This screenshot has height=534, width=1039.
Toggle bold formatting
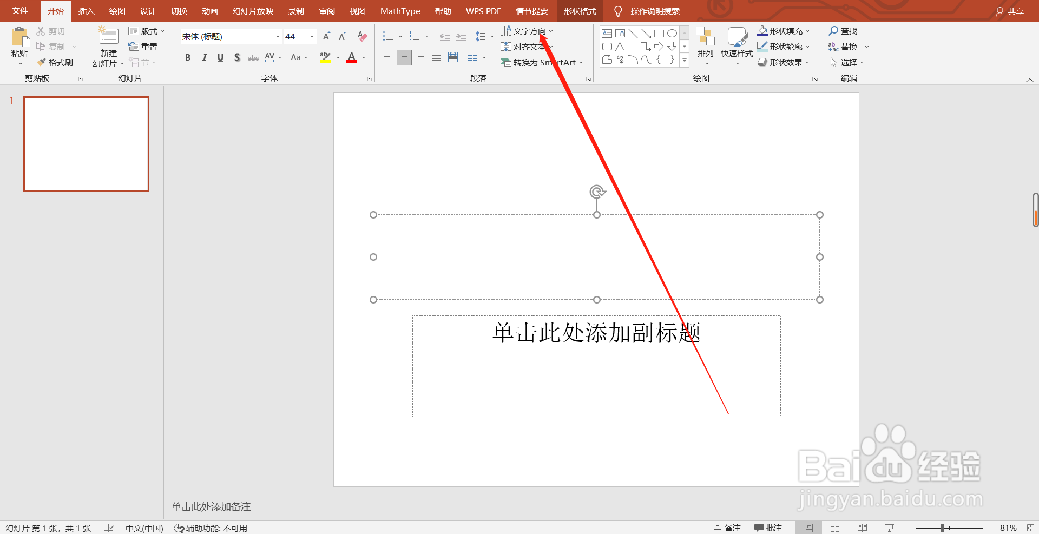(188, 57)
